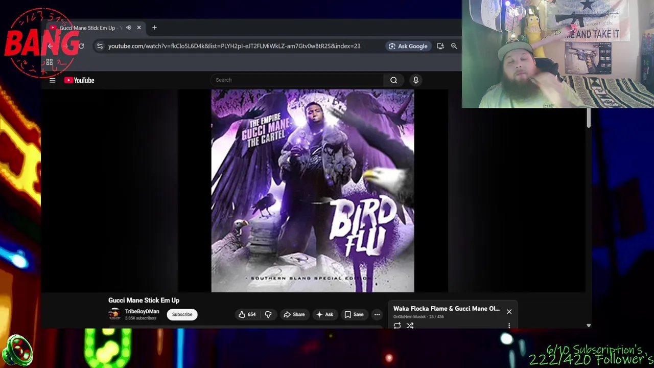Viewport: 654px width, 368px height.
Task: Subscribe to TribeBoyDMan
Action: (182, 314)
